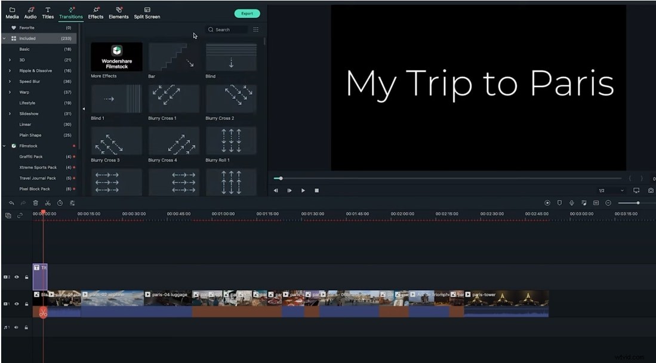Take a snapshot with the camera icon
The height and width of the screenshot is (363, 656).
pos(651,191)
